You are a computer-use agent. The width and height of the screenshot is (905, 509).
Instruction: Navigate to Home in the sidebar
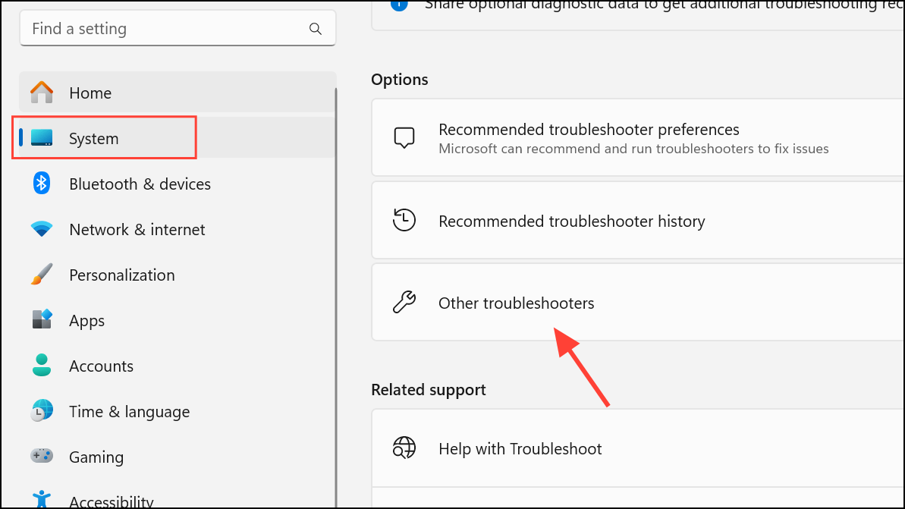(90, 93)
